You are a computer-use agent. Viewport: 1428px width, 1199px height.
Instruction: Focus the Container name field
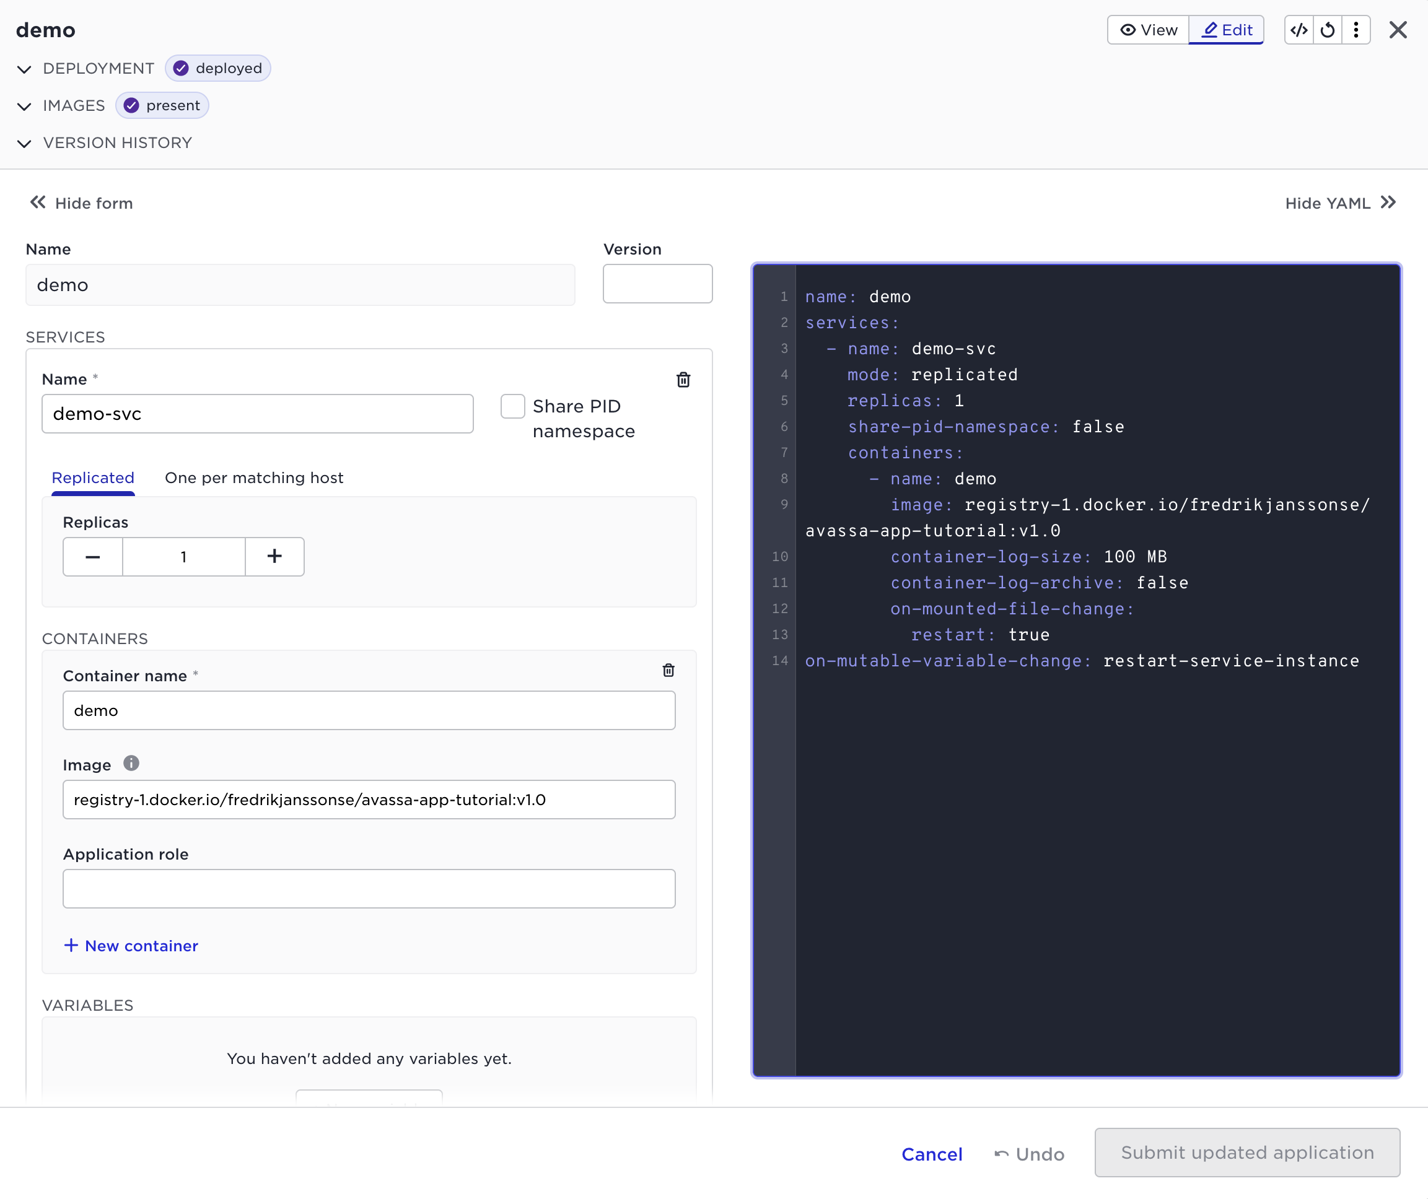(x=369, y=710)
